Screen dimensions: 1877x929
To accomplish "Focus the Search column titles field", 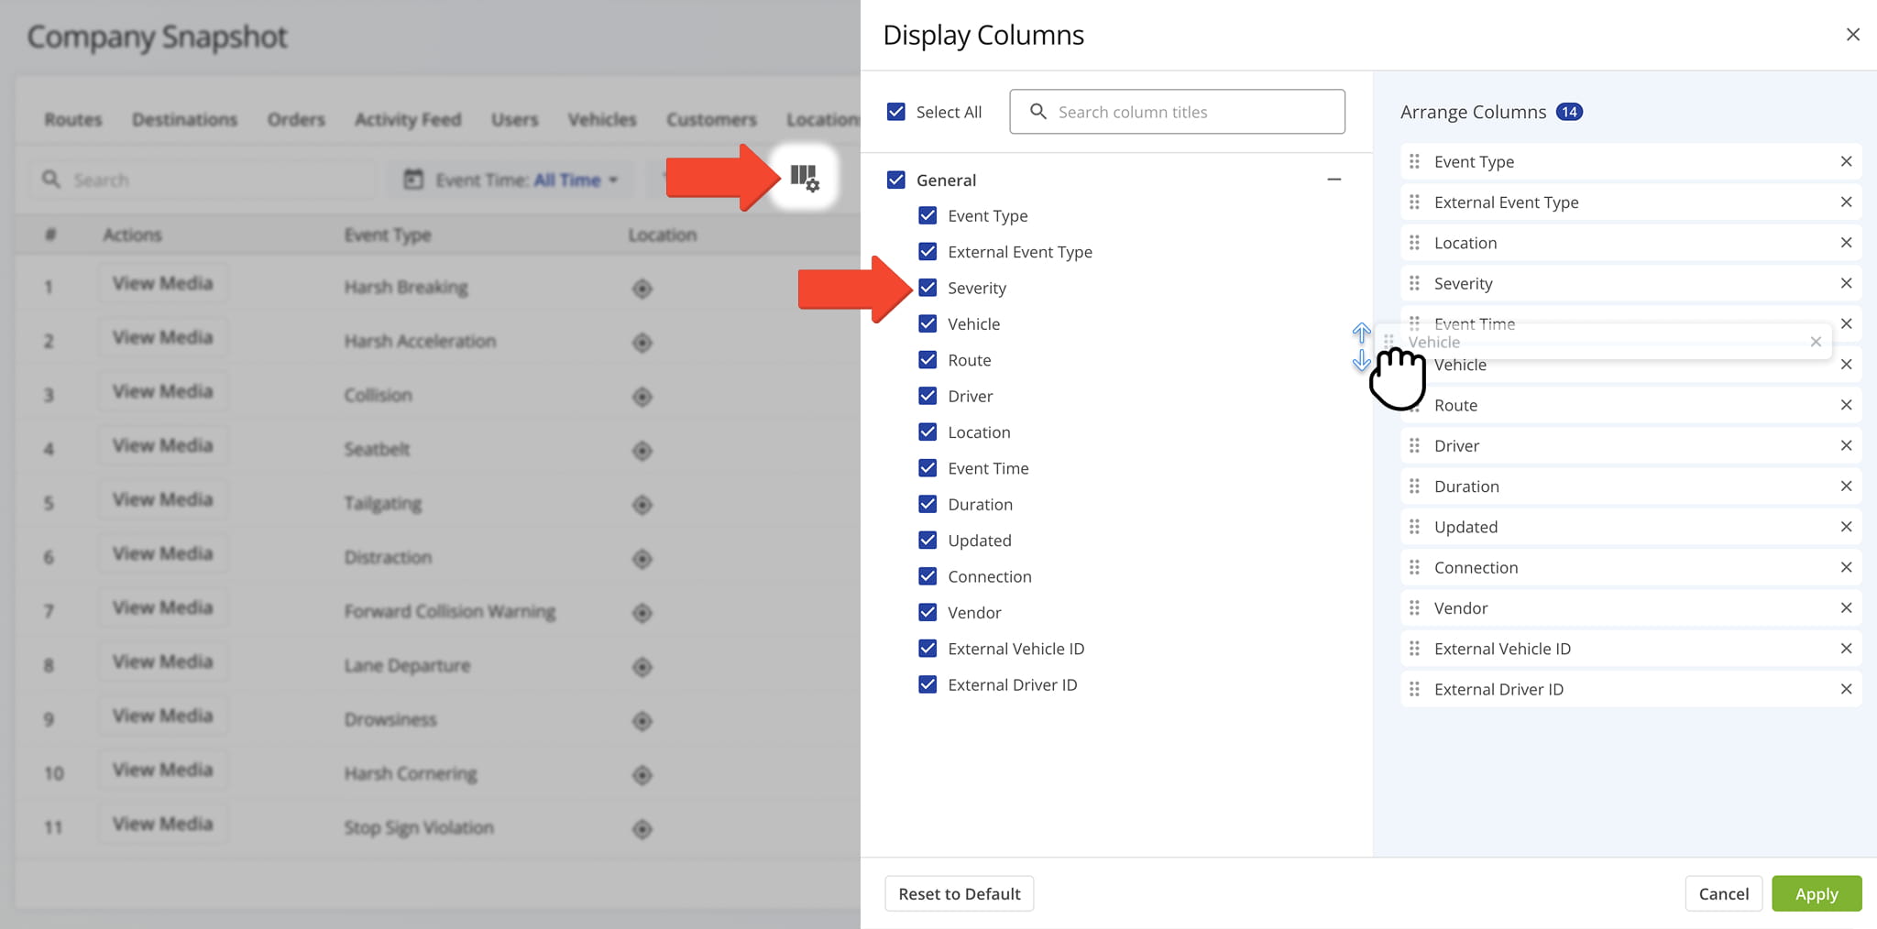I will coord(1177,112).
